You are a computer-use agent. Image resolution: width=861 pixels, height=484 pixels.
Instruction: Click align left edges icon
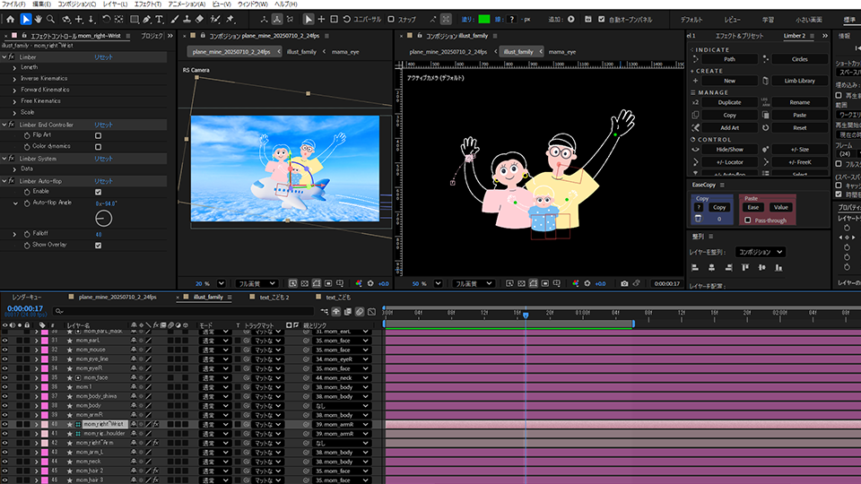(x=694, y=268)
